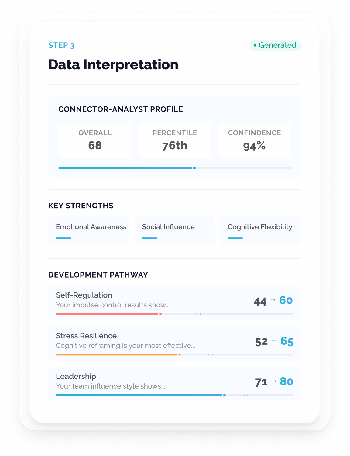Select the Emotional Awareness strength card
The width and height of the screenshot is (350, 456).
click(x=89, y=230)
